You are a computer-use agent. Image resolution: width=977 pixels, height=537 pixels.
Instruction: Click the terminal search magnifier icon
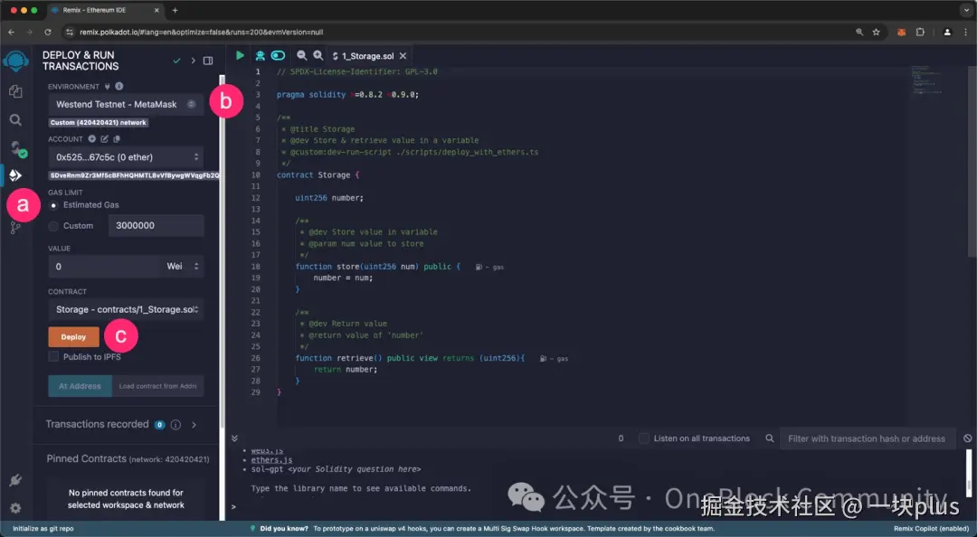click(770, 438)
